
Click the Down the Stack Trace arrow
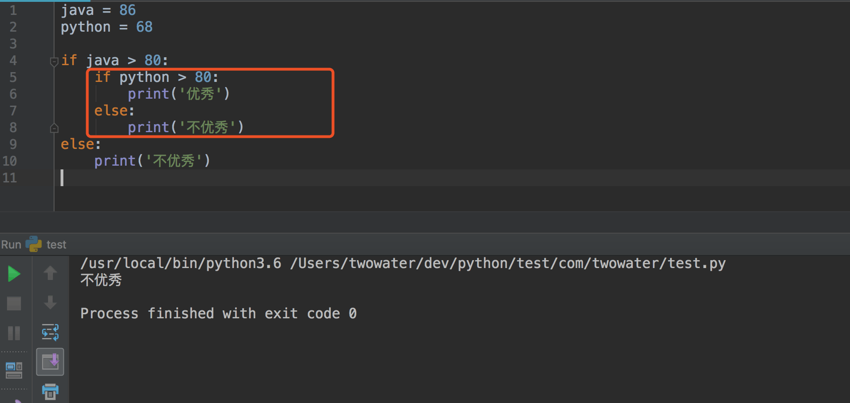[x=50, y=302]
